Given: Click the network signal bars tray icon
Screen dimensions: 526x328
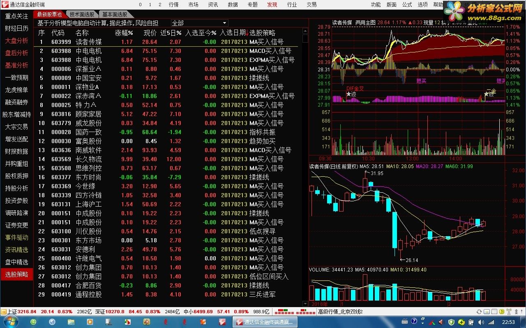Looking at the screenshot, I should [x=491, y=322].
